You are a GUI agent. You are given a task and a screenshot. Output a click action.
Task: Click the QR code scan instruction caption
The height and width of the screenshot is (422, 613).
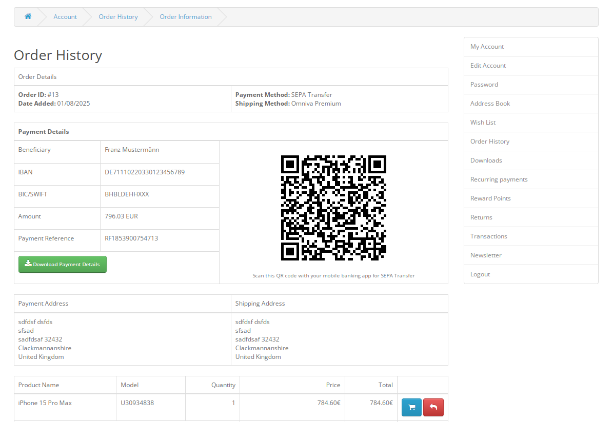point(333,275)
